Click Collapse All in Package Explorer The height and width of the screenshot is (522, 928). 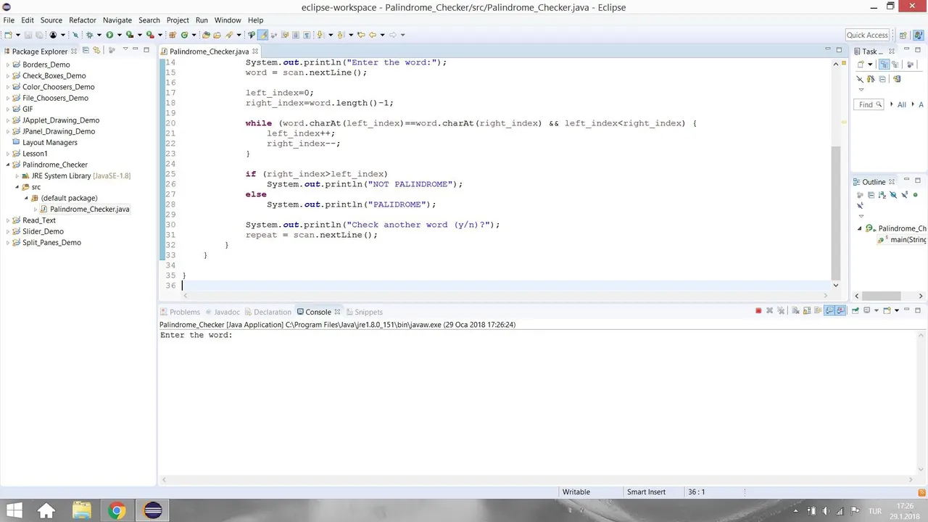(86, 51)
